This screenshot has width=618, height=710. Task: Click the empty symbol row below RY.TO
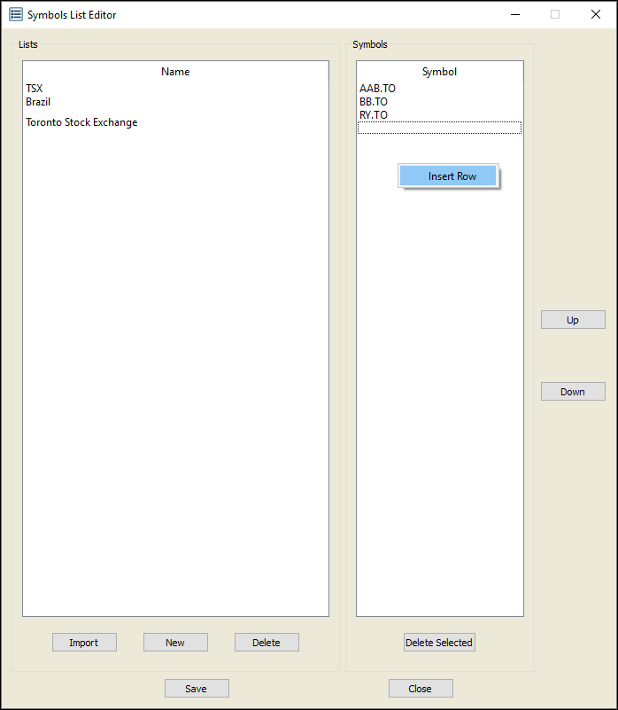click(439, 129)
